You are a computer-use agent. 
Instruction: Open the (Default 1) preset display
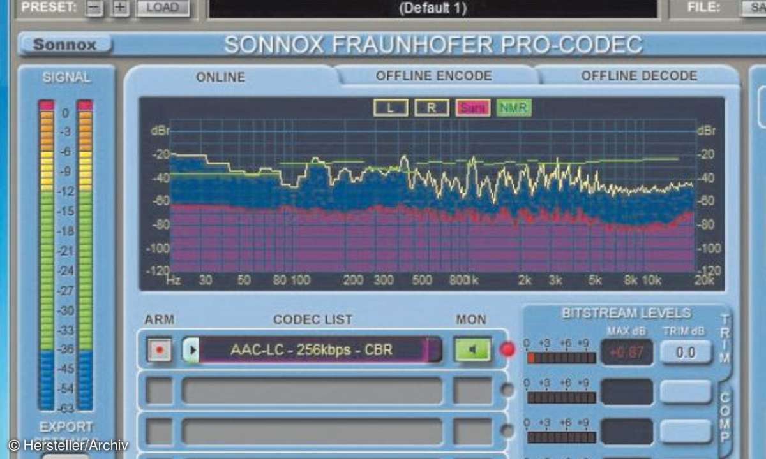[433, 9]
